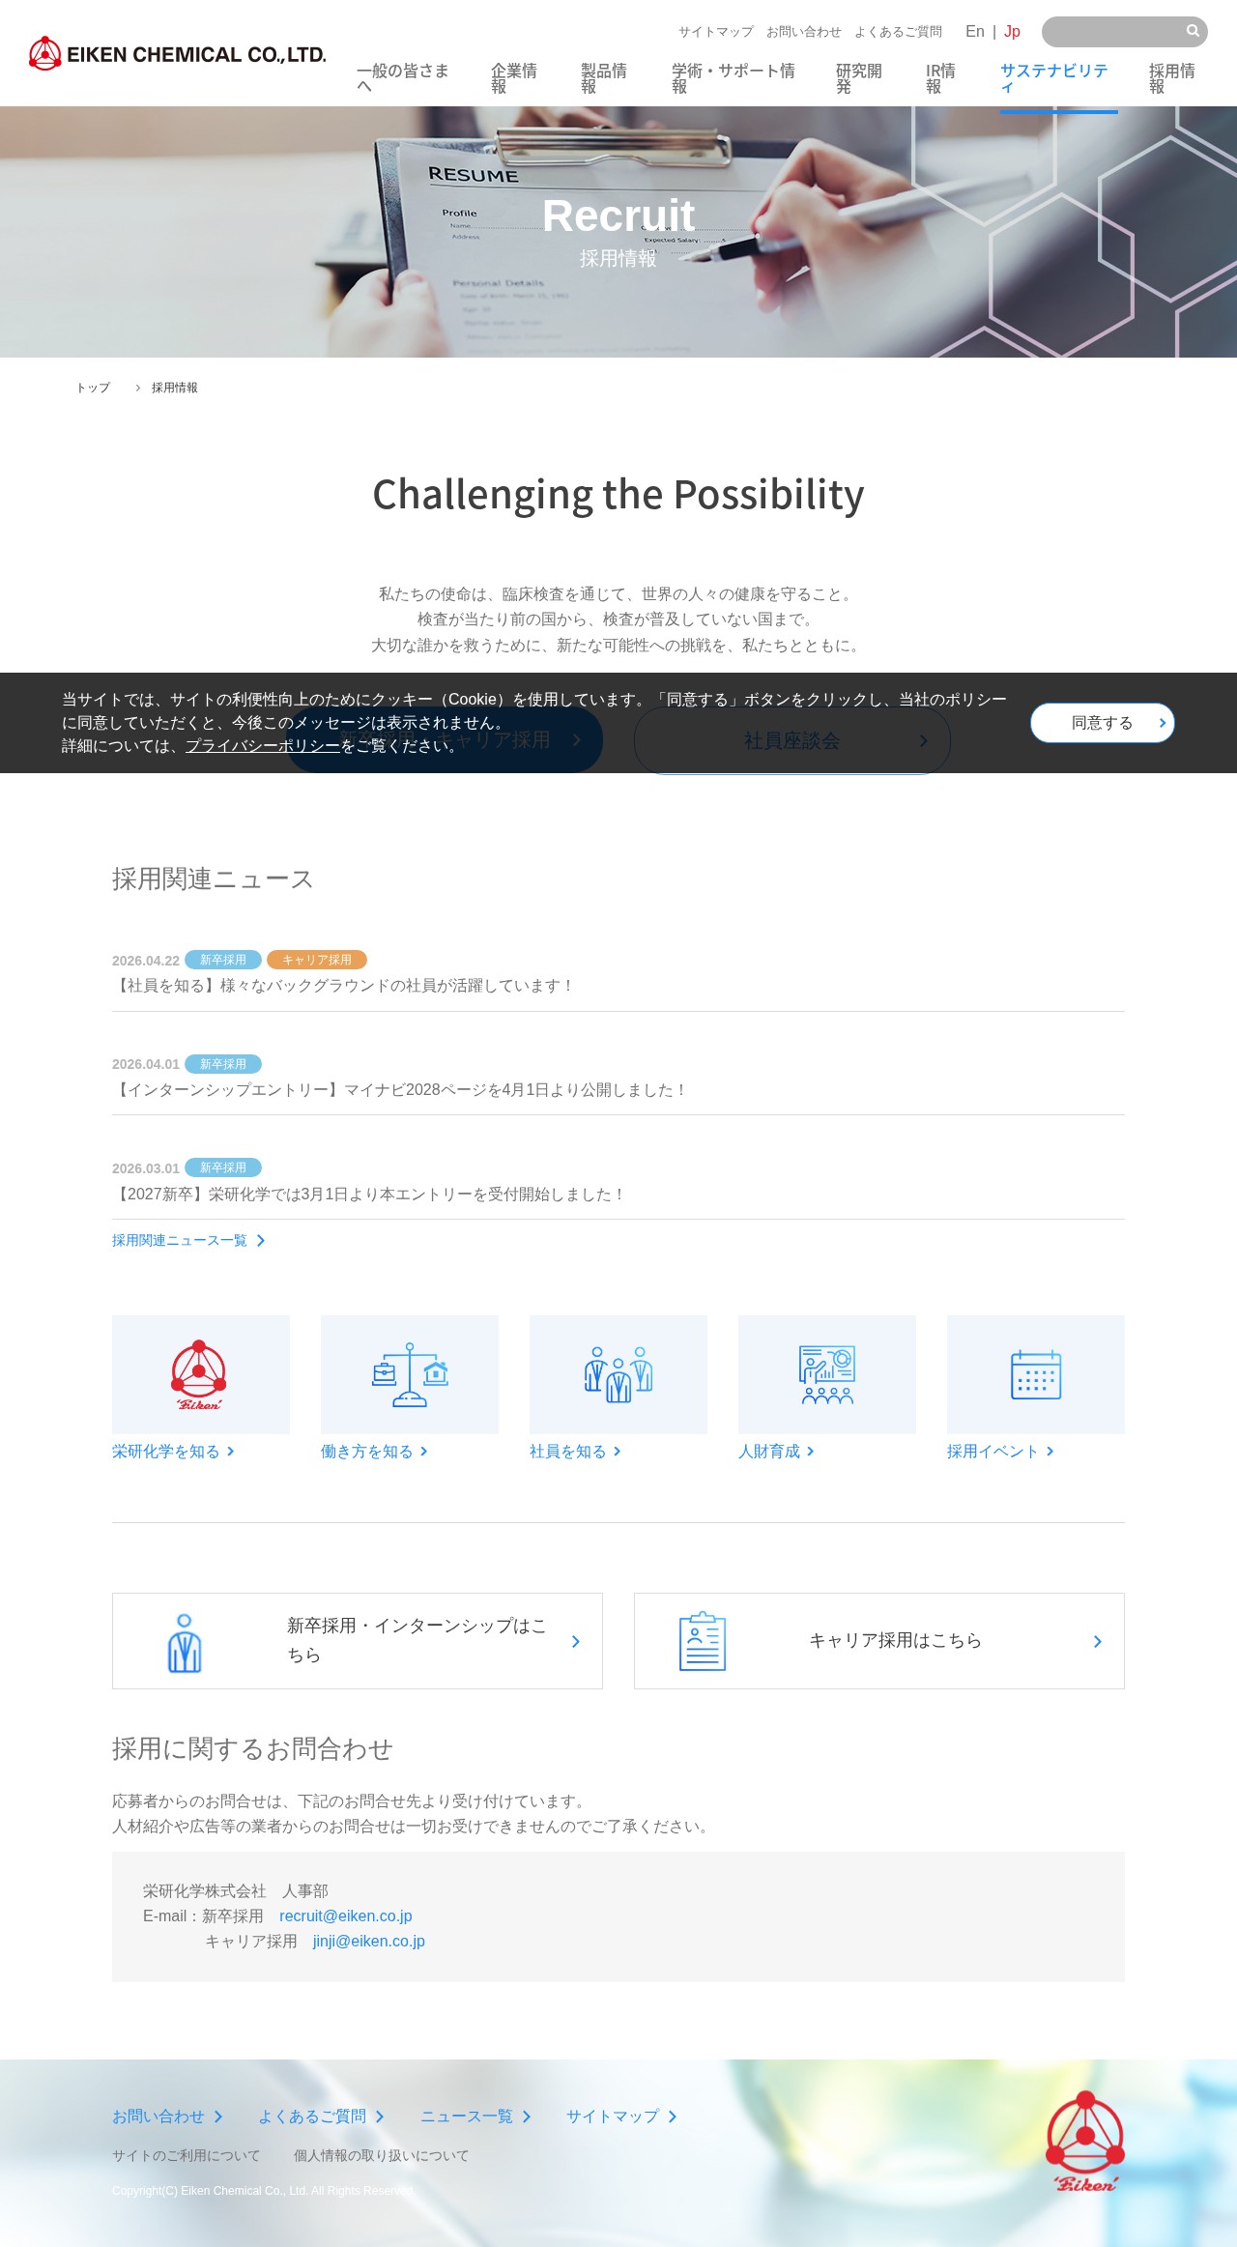Click the person icon in 新卒採用 banner
The width and height of the screenshot is (1237, 2247).
tap(185, 1642)
